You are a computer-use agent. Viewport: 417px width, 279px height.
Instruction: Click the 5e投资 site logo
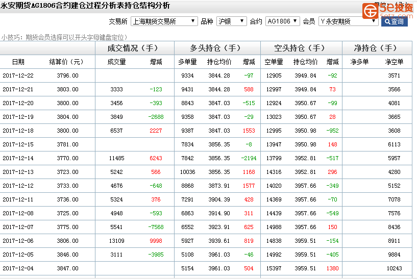point(387,11)
